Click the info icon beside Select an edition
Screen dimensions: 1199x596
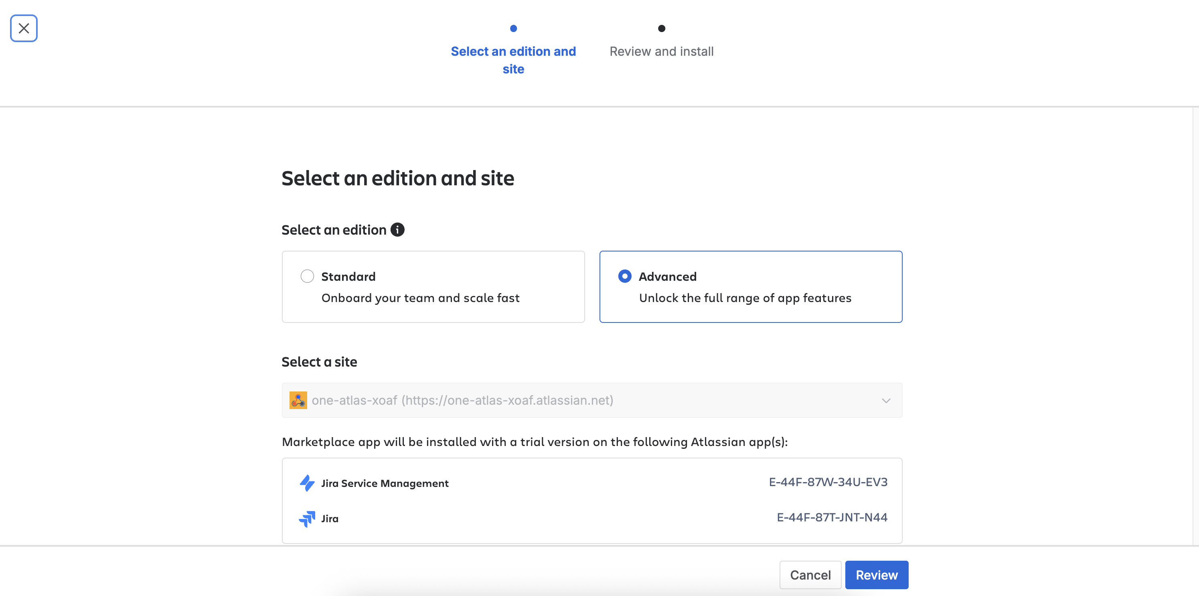click(397, 229)
